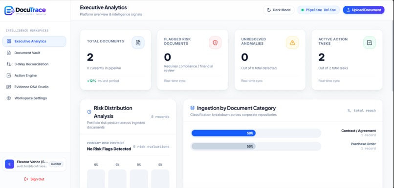This screenshot has height=188, width=394.
Task: Click the user avatar with letter E
Action: (10, 164)
